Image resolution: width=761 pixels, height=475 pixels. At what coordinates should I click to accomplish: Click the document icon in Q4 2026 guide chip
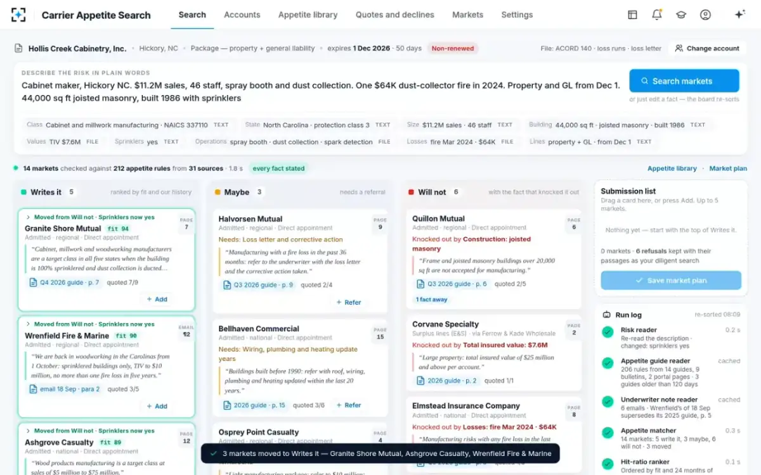pos(34,282)
